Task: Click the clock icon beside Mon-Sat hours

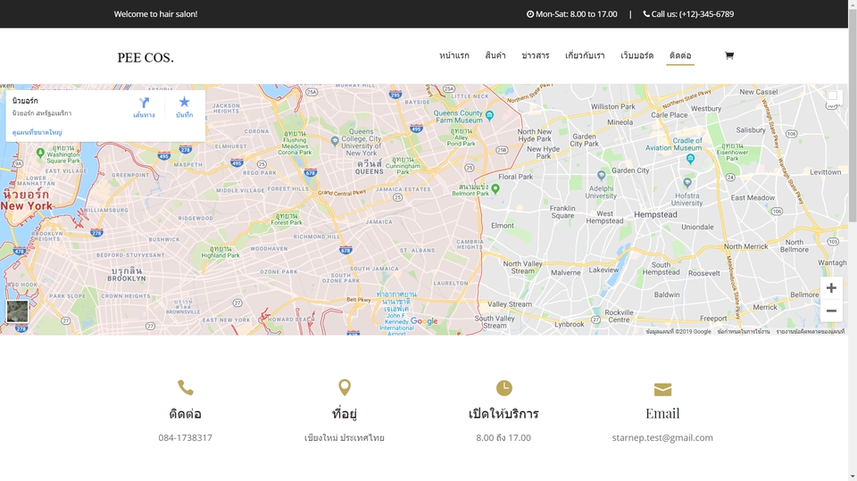Action: click(x=530, y=14)
